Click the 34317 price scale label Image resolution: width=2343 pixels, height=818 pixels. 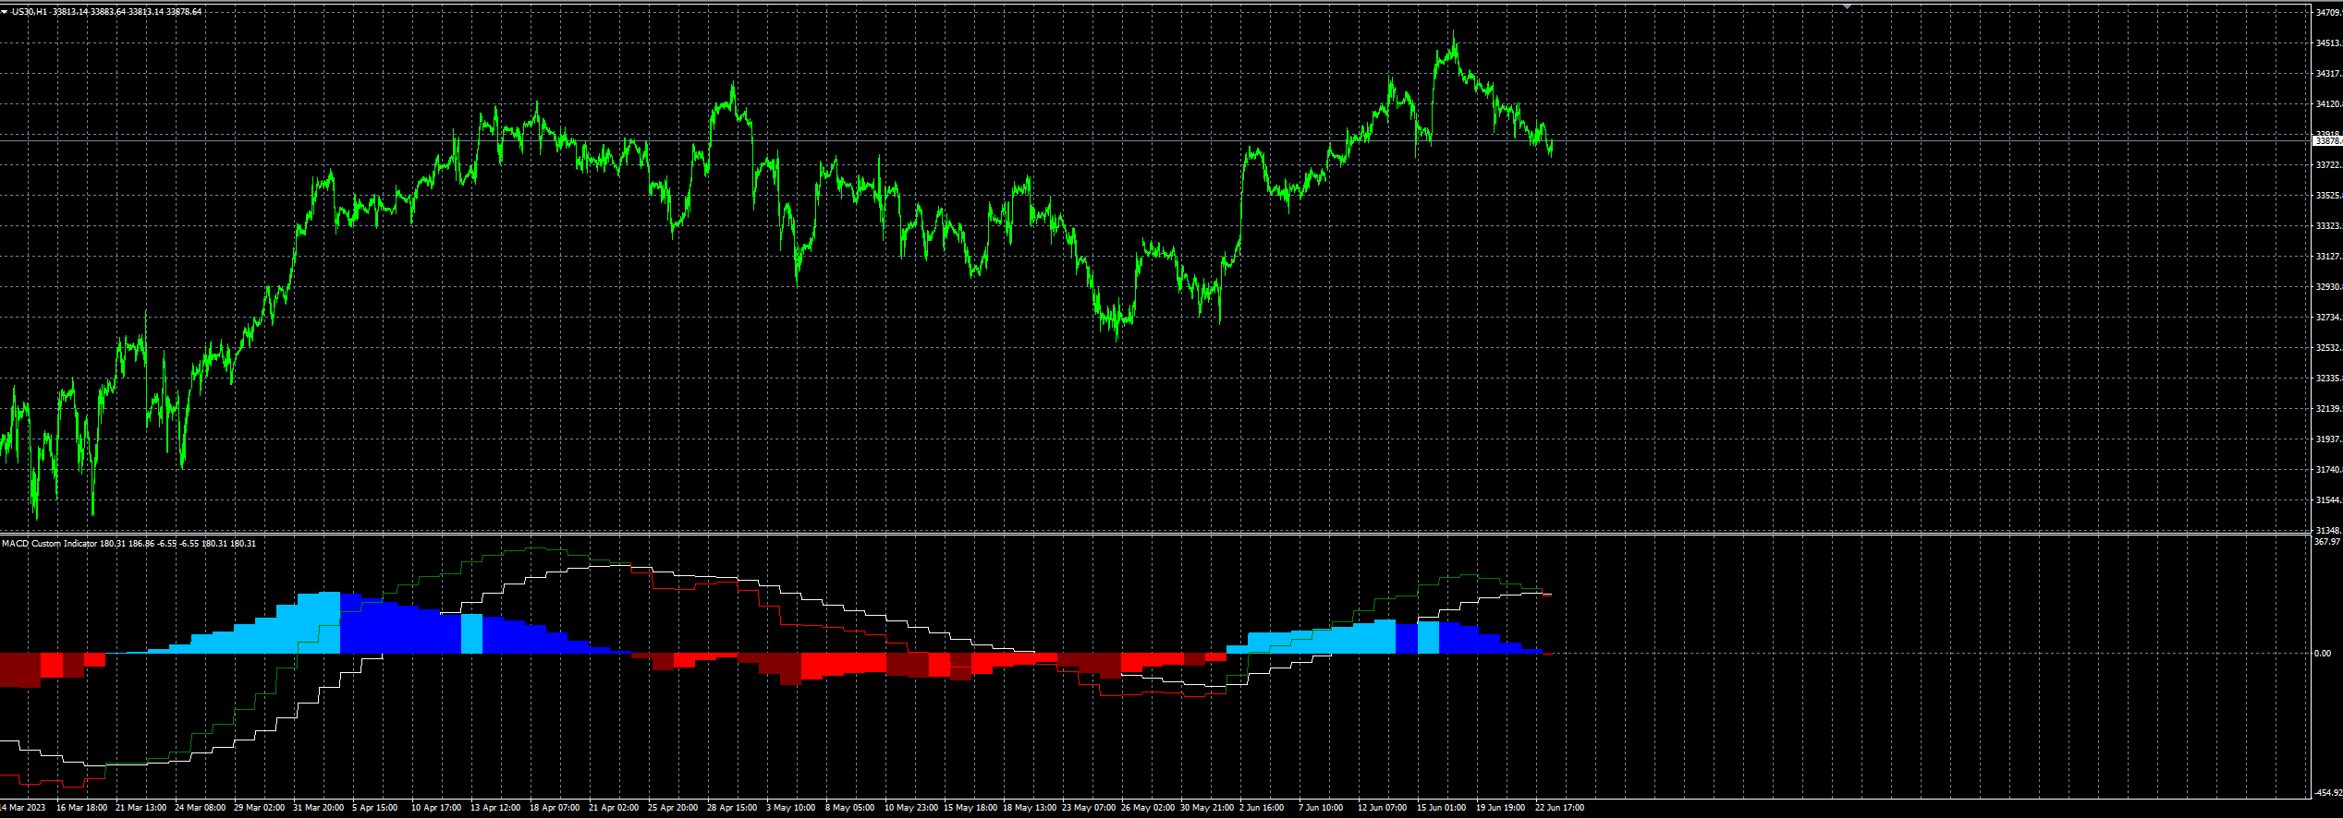[x=2328, y=74]
